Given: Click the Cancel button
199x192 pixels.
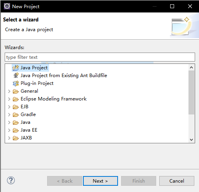Looking at the screenshot, I should pyautogui.click(x=177, y=181).
